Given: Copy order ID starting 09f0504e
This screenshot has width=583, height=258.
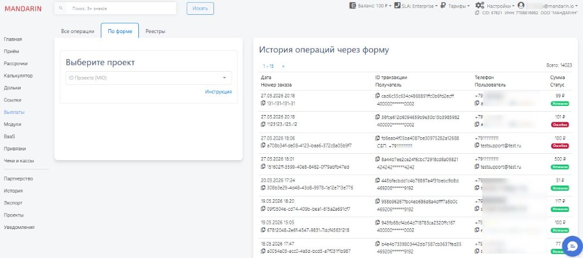Looking at the screenshot, I should 263,209.
